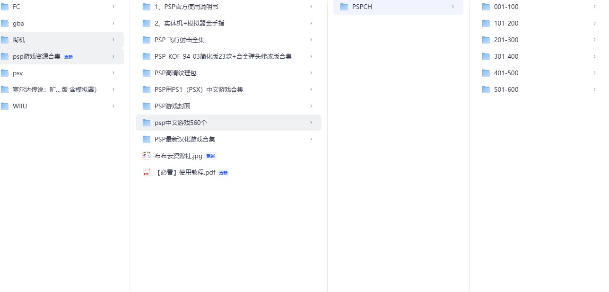This screenshot has width=609, height=292.
Task: Click the JPG thumbnail icon for 布布云资源社.jpg
Action: [146, 156]
